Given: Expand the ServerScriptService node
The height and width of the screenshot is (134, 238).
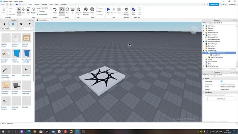Looking at the screenshot, I should coord(204,41).
